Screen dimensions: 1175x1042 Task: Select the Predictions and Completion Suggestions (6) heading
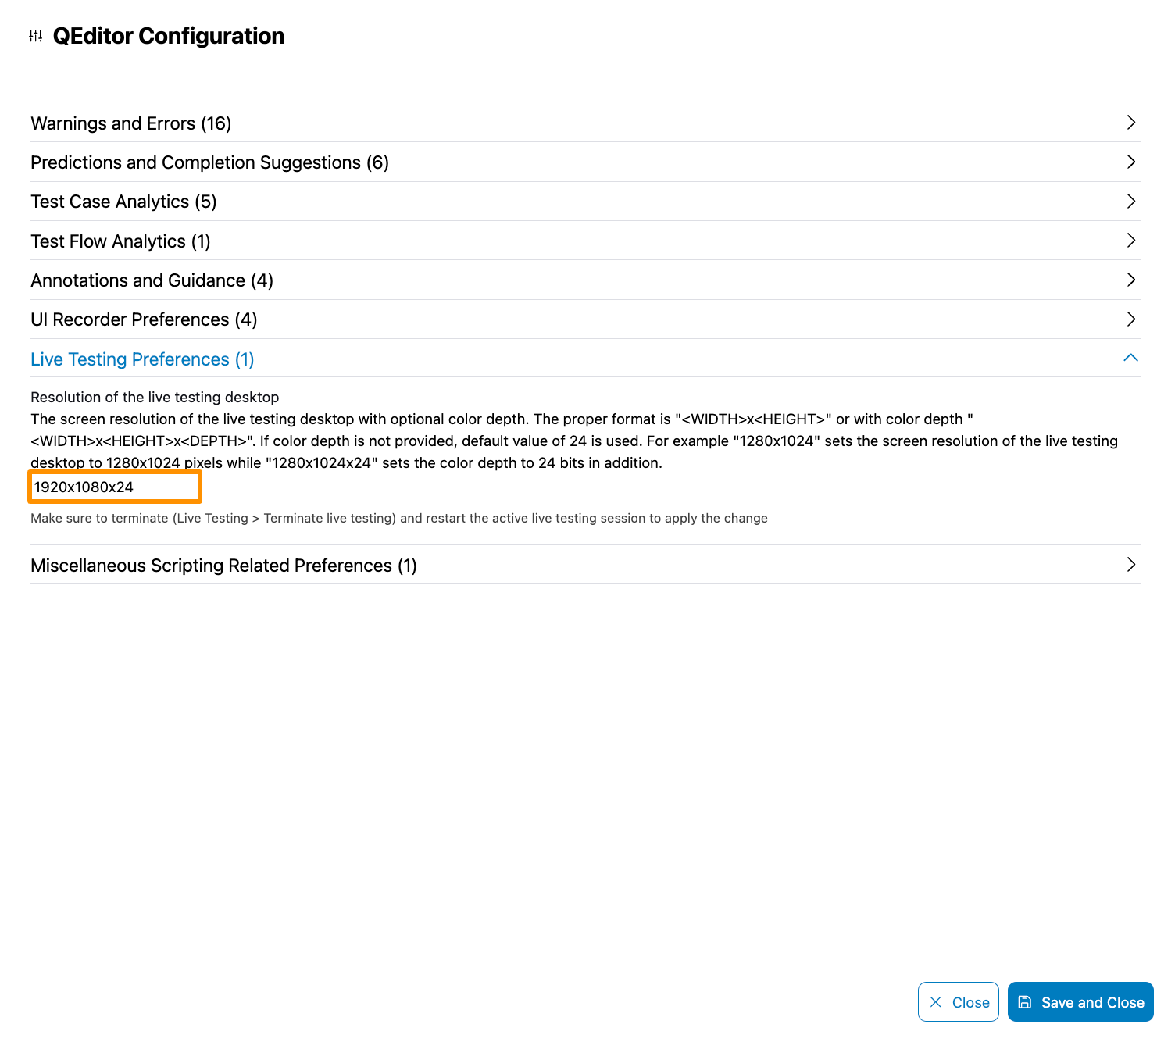(209, 162)
